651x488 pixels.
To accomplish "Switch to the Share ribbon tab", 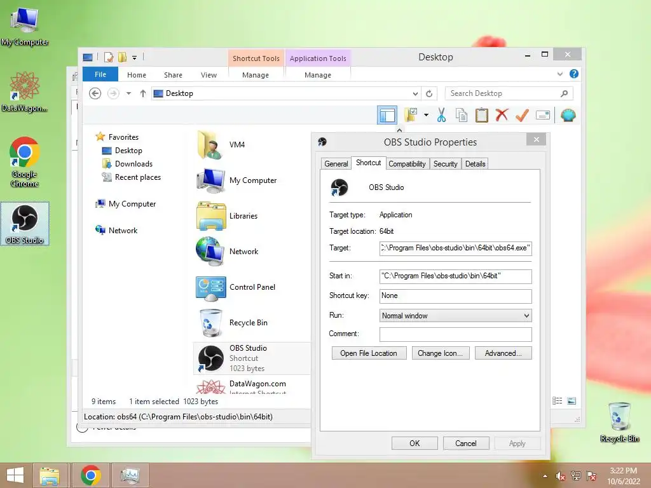I will click(x=173, y=75).
